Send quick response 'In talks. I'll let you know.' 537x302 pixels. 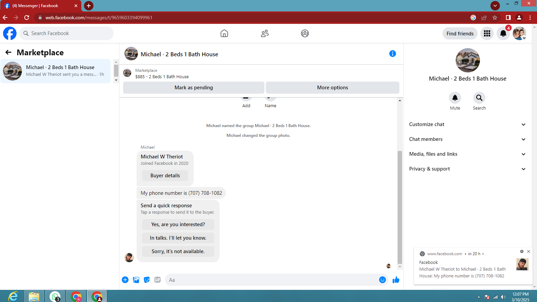point(178,238)
